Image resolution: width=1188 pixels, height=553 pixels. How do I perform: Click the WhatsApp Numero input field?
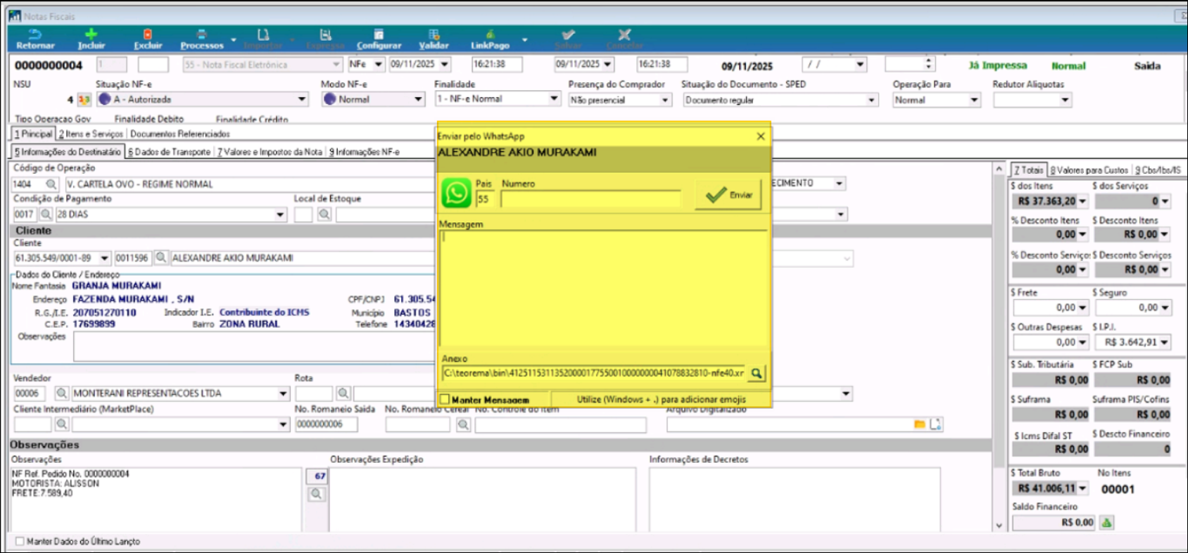590,200
